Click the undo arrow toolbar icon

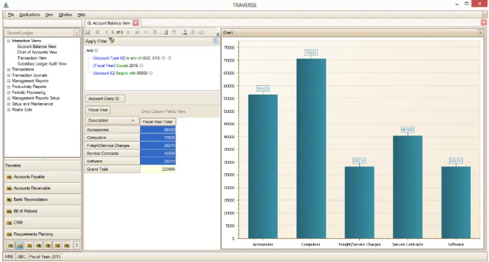pyautogui.click(x=174, y=32)
